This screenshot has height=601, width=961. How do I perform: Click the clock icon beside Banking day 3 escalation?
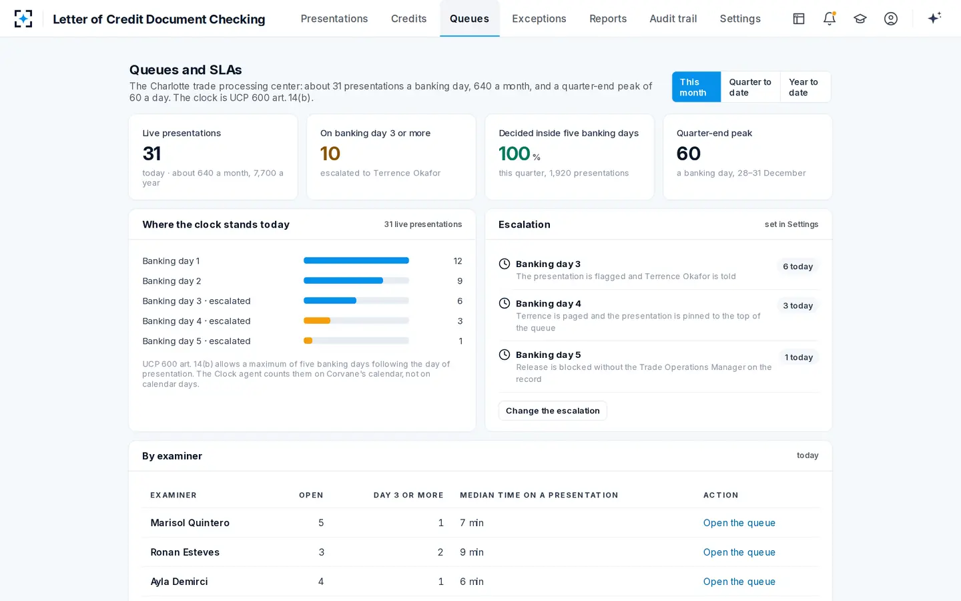(505, 264)
